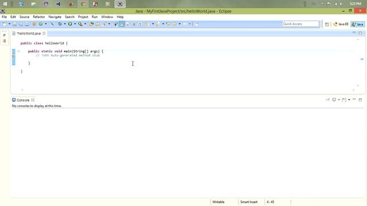Open the New dropdown arrow
The image size is (367, 206).
pos(9,24)
